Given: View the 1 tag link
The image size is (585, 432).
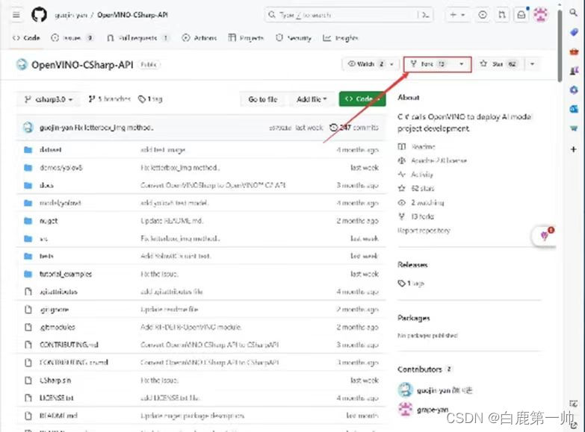Looking at the screenshot, I should [x=150, y=98].
